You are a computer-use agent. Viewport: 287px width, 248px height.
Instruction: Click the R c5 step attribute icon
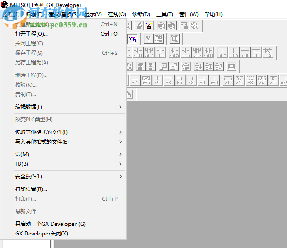pyautogui.click(x=273, y=80)
